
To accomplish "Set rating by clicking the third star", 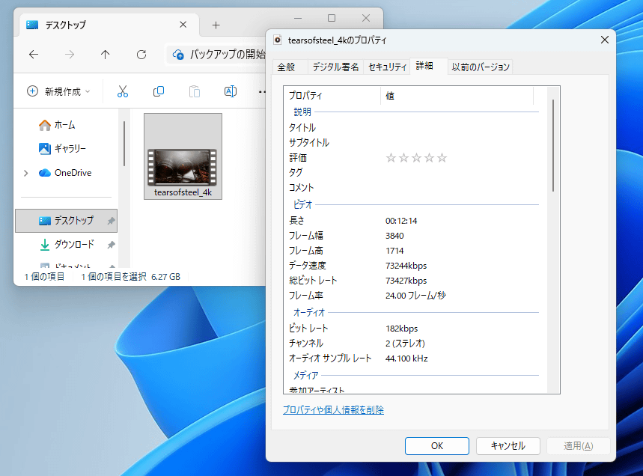I will (x=416, y=158).
